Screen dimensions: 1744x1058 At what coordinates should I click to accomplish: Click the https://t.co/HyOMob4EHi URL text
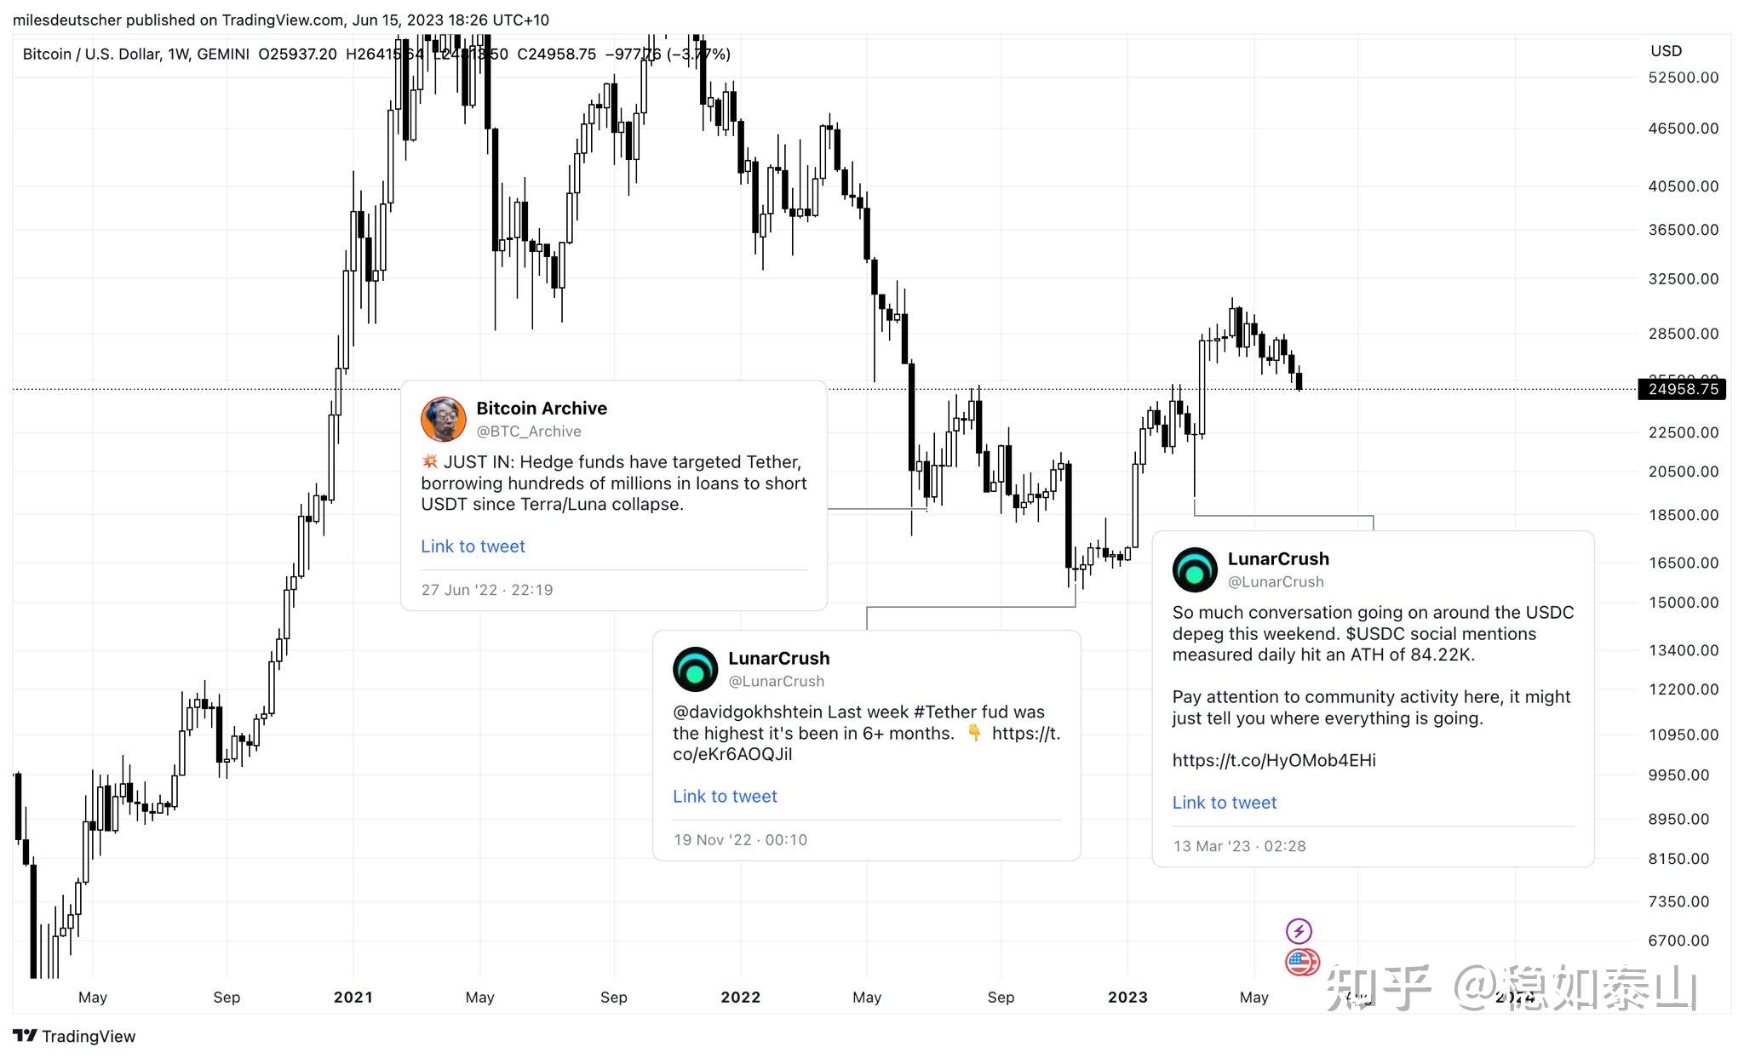(1274, 760)
